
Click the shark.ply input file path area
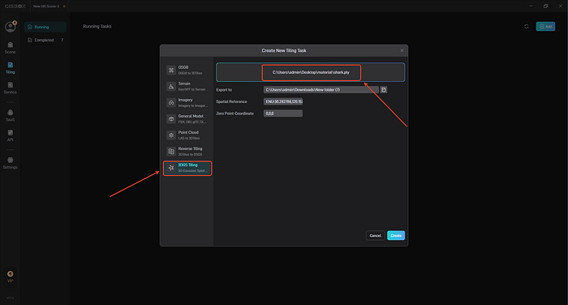[311, 72]
